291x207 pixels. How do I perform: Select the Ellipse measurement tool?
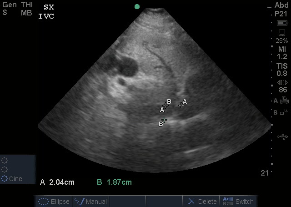[x=54, y=201]
